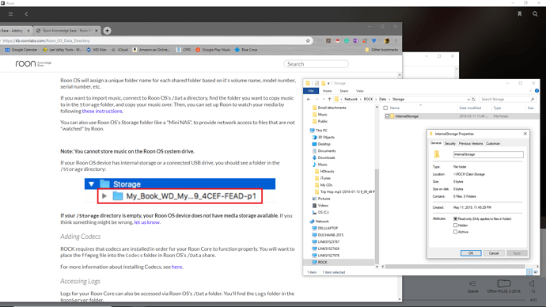The image size is (546, 307).
Task: Toggle Archive attribute checkbox
Action: (x=455, y=232)
